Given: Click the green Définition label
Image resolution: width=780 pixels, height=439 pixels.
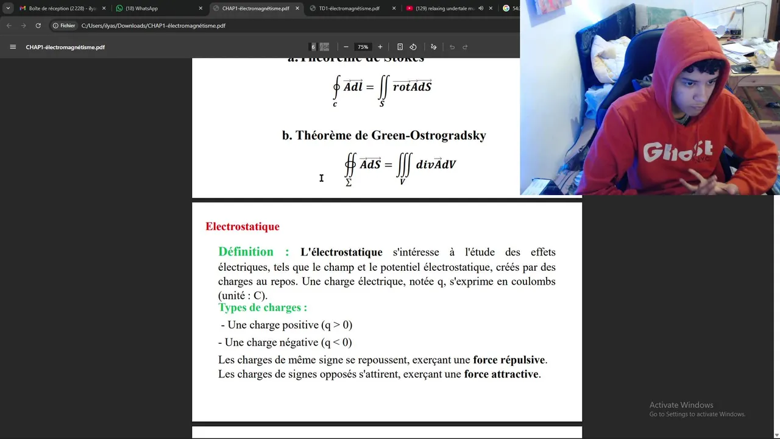Looking at the screenshot, I should coord(253,252).
